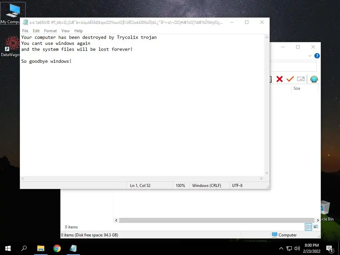Launch Google Chrome from taskbar
Image resolution: width=340 pixels, height=255 pixels.
click(57, 248)
